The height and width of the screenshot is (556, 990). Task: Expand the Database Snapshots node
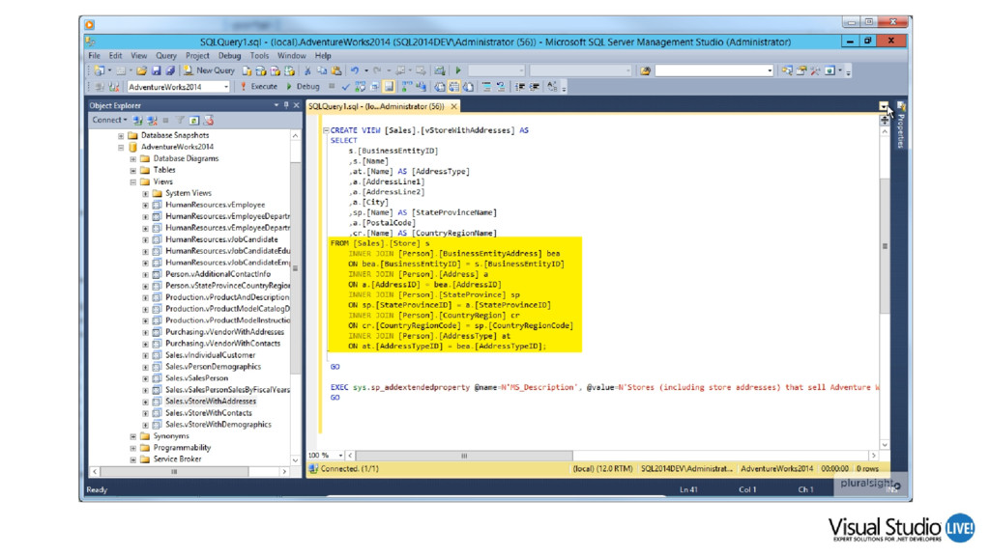point(121,135)
